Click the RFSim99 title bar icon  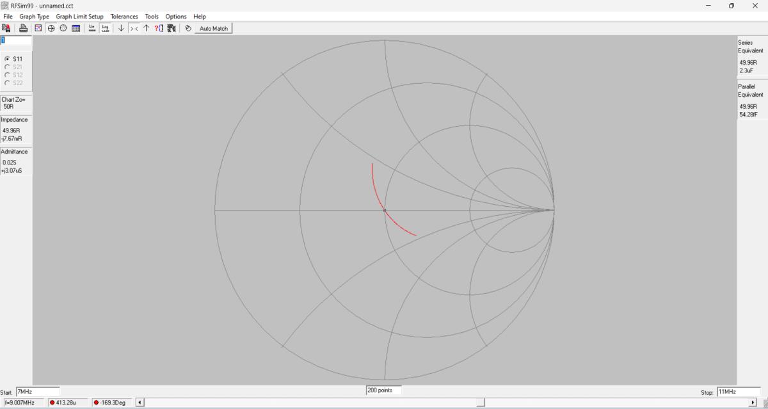click(x=5, y=5)
